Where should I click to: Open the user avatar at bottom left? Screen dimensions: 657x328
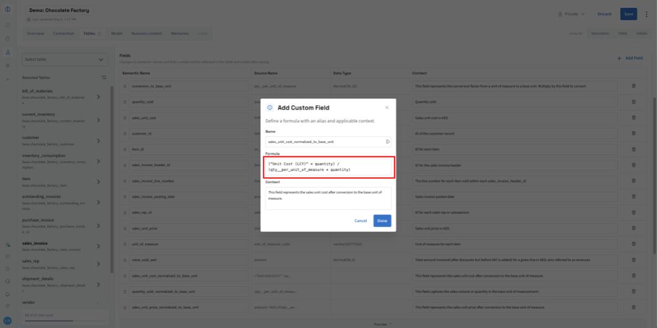click(x=8, y=320)
